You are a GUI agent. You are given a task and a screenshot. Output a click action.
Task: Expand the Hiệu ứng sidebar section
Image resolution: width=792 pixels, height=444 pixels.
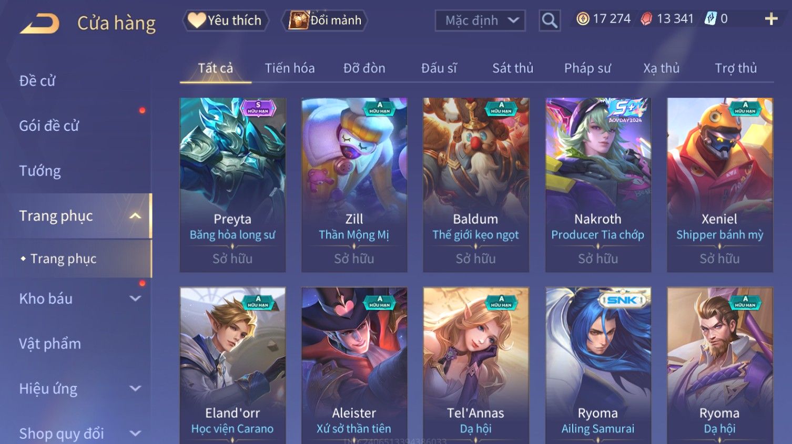tap(135, 388)
